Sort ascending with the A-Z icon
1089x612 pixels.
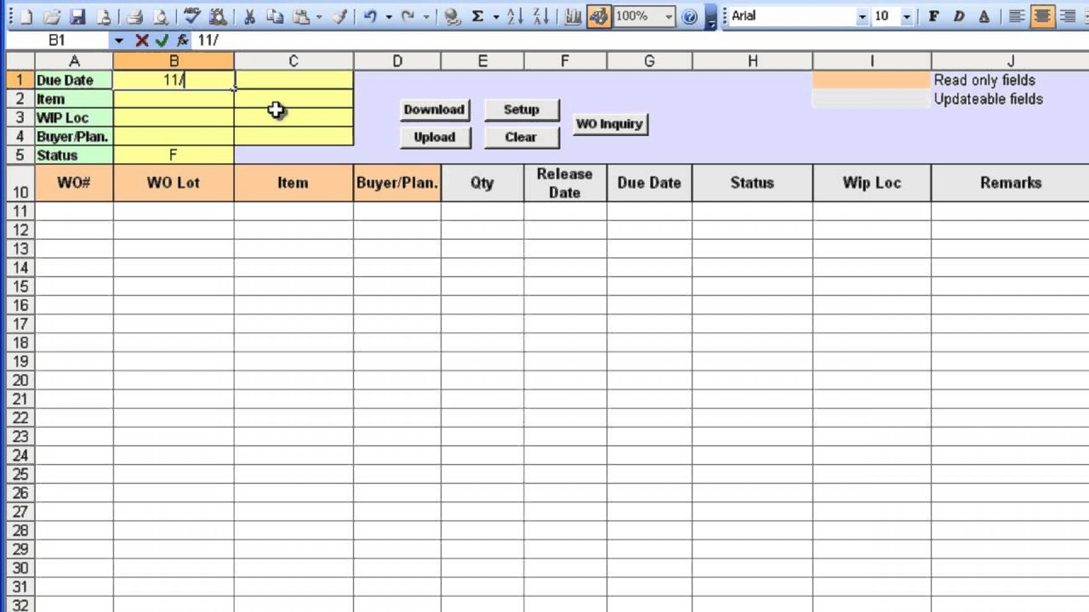pyautogui.click(x=514, y=16)
